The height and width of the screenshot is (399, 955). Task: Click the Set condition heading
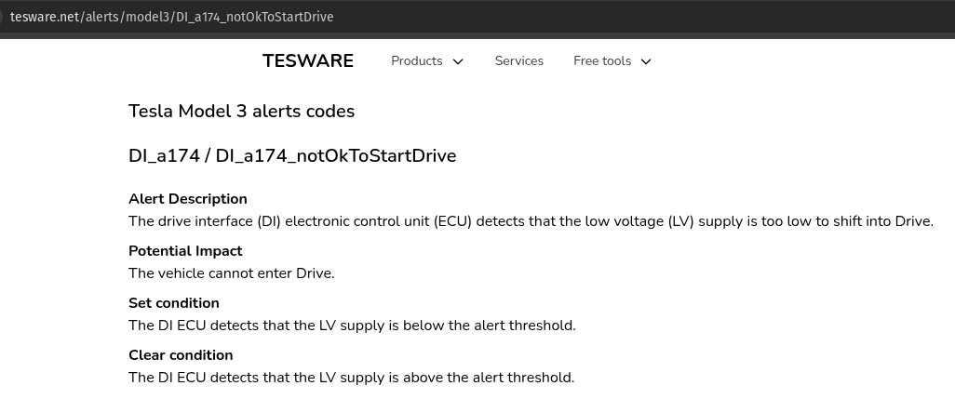174,303
